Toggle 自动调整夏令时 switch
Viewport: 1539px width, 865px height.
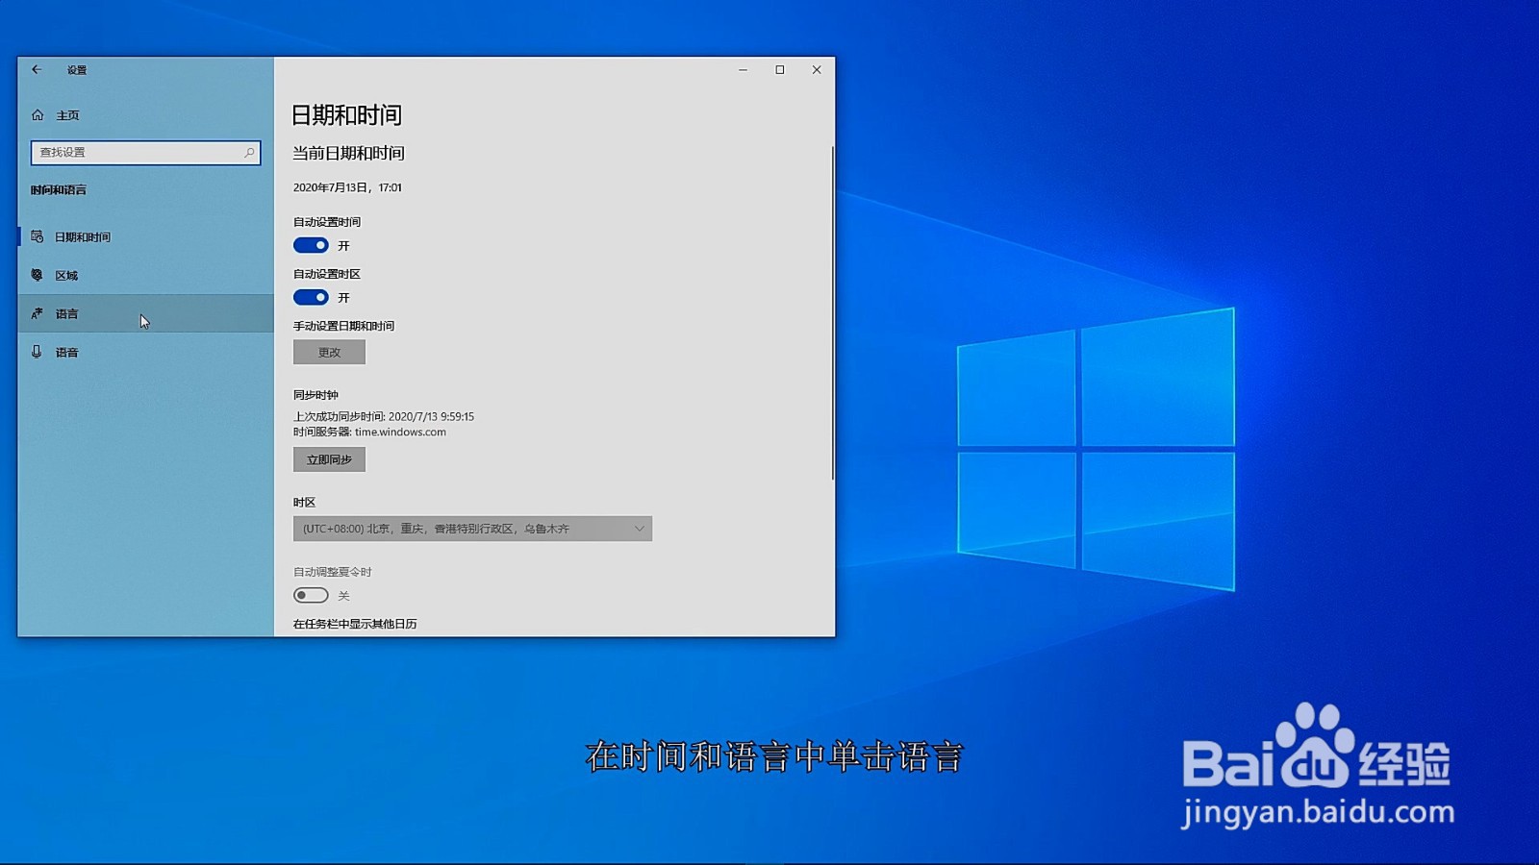(311, 595)
